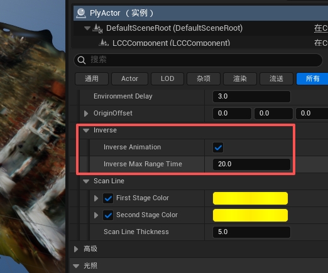Edit the Scan Line Thickness field
The height and width of the screenshot is (273, 328).
[251, 232]
